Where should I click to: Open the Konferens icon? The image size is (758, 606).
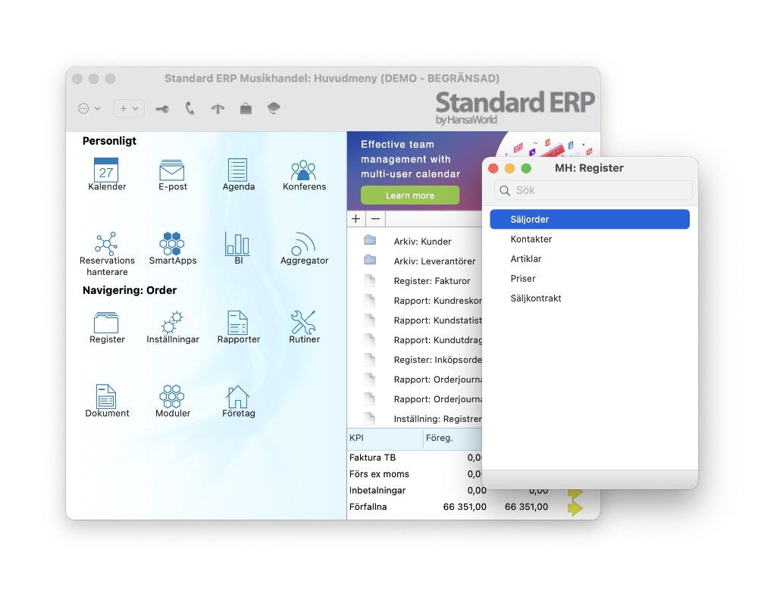pos(304,170)
